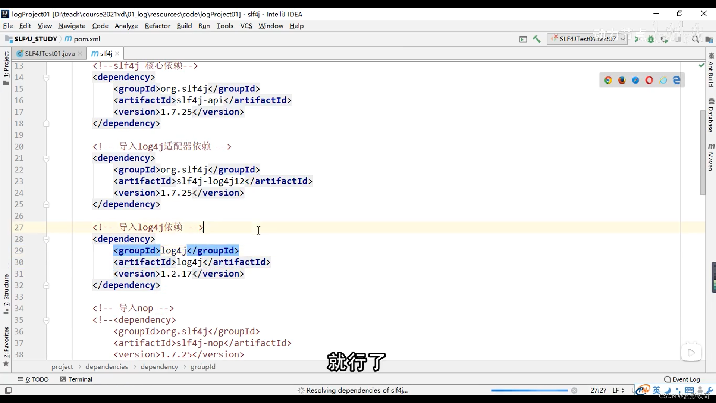Open the Structure tool window
The image size is (716, 403).
[x=6, y=294]
